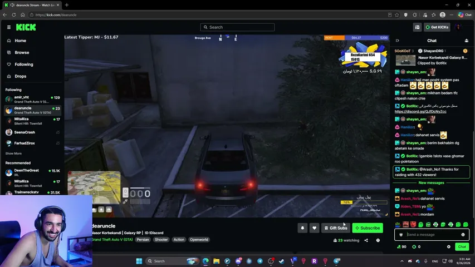Click the channel points 90 indicator
The height and width of the screenshot is (267, 475).
[401, 247]
